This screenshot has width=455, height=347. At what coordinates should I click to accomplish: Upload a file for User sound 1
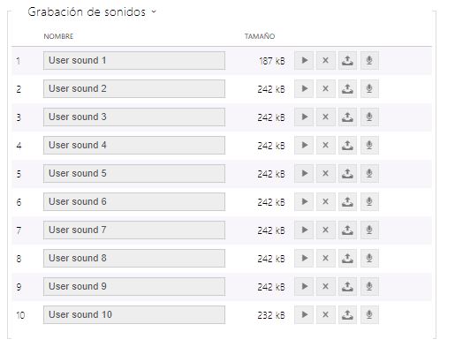coord(347,61)
